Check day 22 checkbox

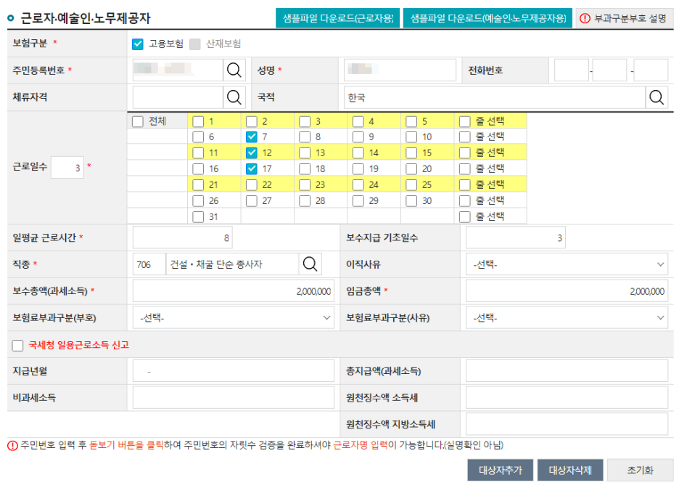pyautogui.click(x=252, y=185)
